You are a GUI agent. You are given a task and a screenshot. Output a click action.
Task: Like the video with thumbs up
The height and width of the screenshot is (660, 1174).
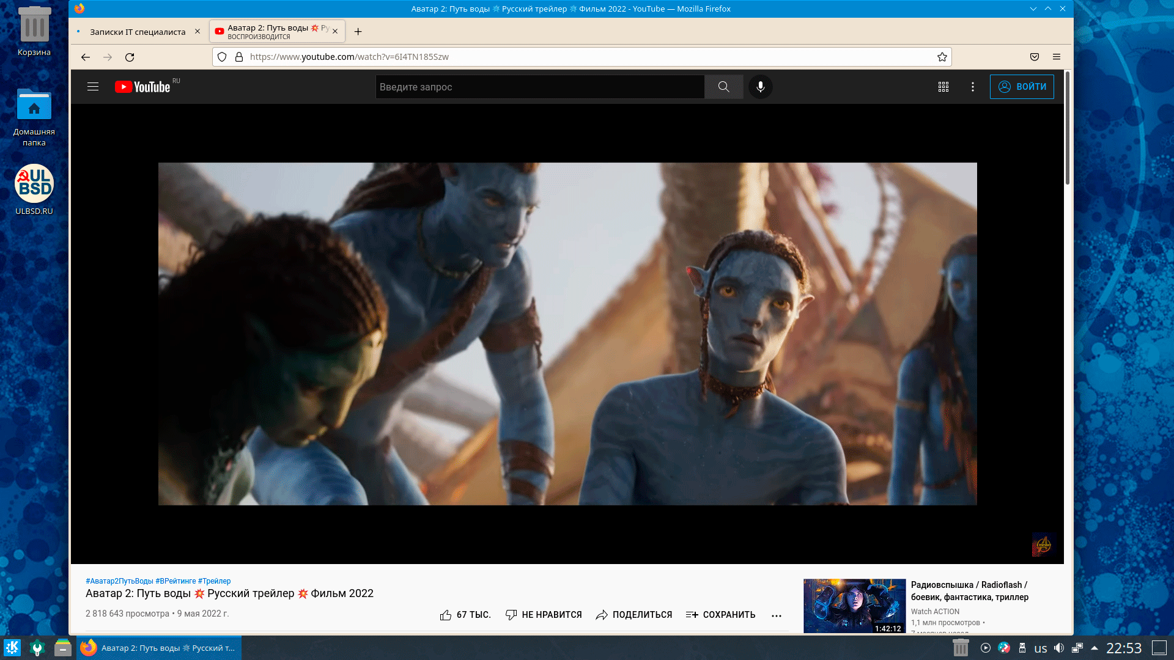446,615
